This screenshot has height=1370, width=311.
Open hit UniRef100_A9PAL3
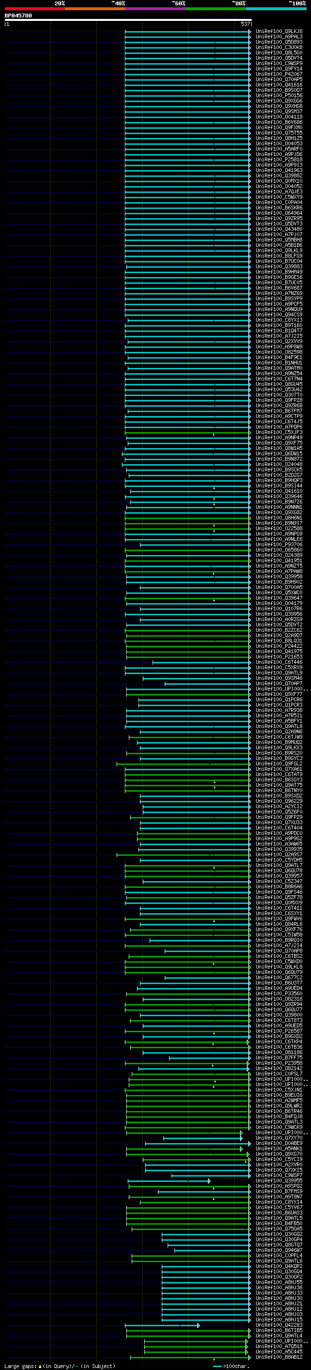click(x=278, y=37)
